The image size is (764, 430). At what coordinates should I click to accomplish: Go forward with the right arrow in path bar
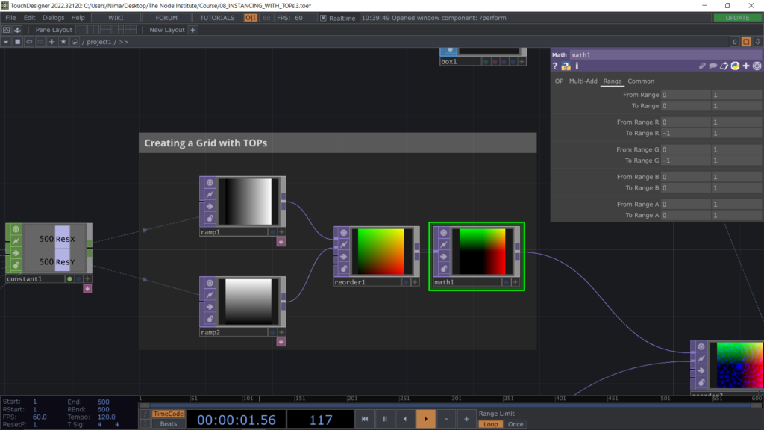40,42
